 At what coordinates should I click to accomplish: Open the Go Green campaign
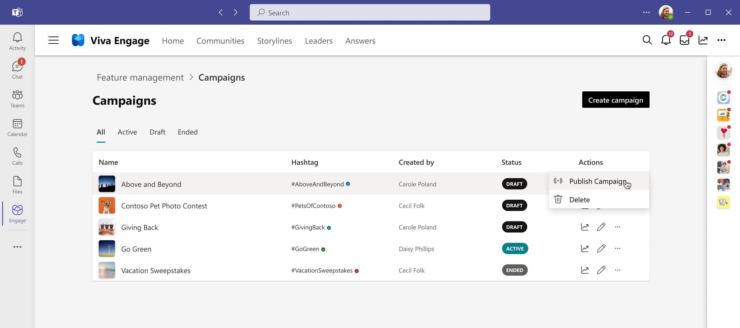(136, 249)
